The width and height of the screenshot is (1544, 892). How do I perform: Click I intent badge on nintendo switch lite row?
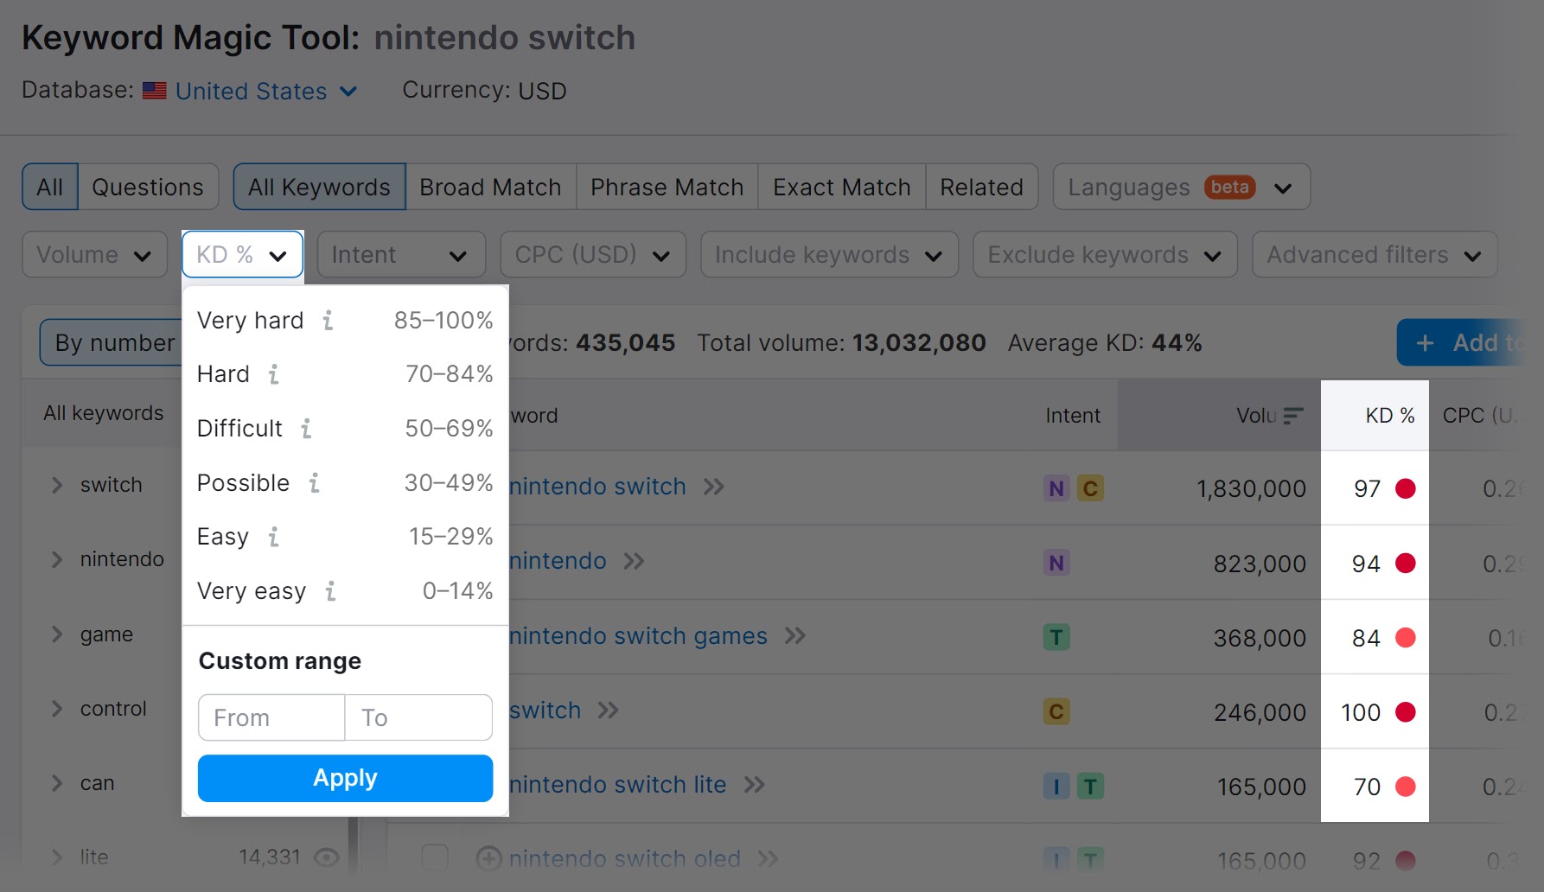point(1056,787)
